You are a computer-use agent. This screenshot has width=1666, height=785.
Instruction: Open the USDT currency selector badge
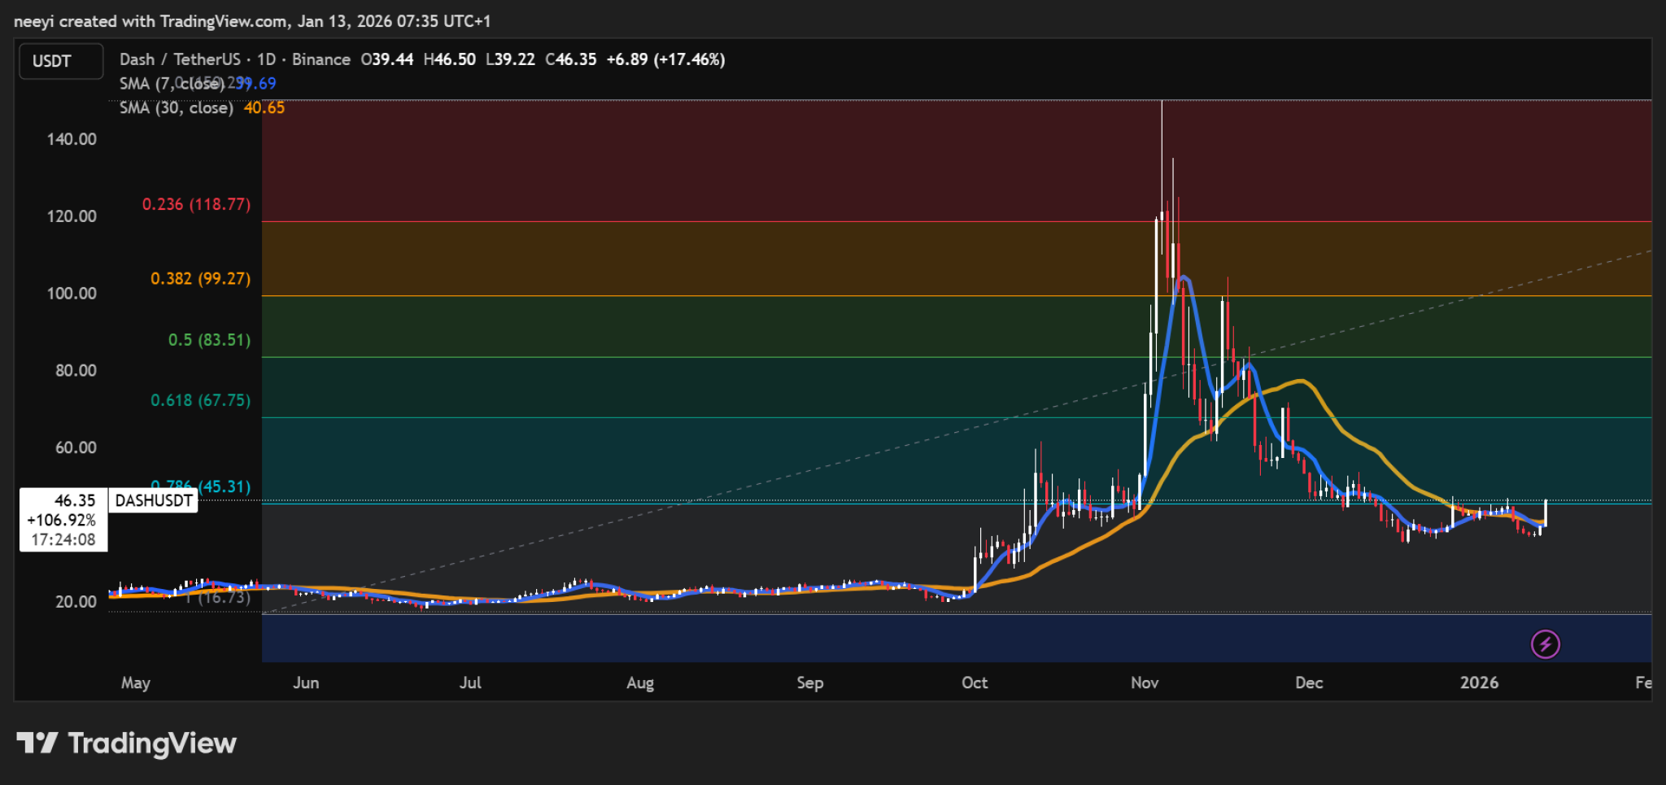pos(60,60)
